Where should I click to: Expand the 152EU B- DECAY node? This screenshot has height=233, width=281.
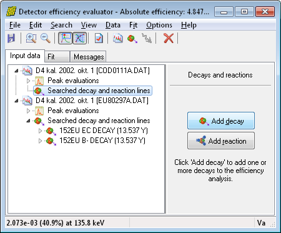[40, 141]
